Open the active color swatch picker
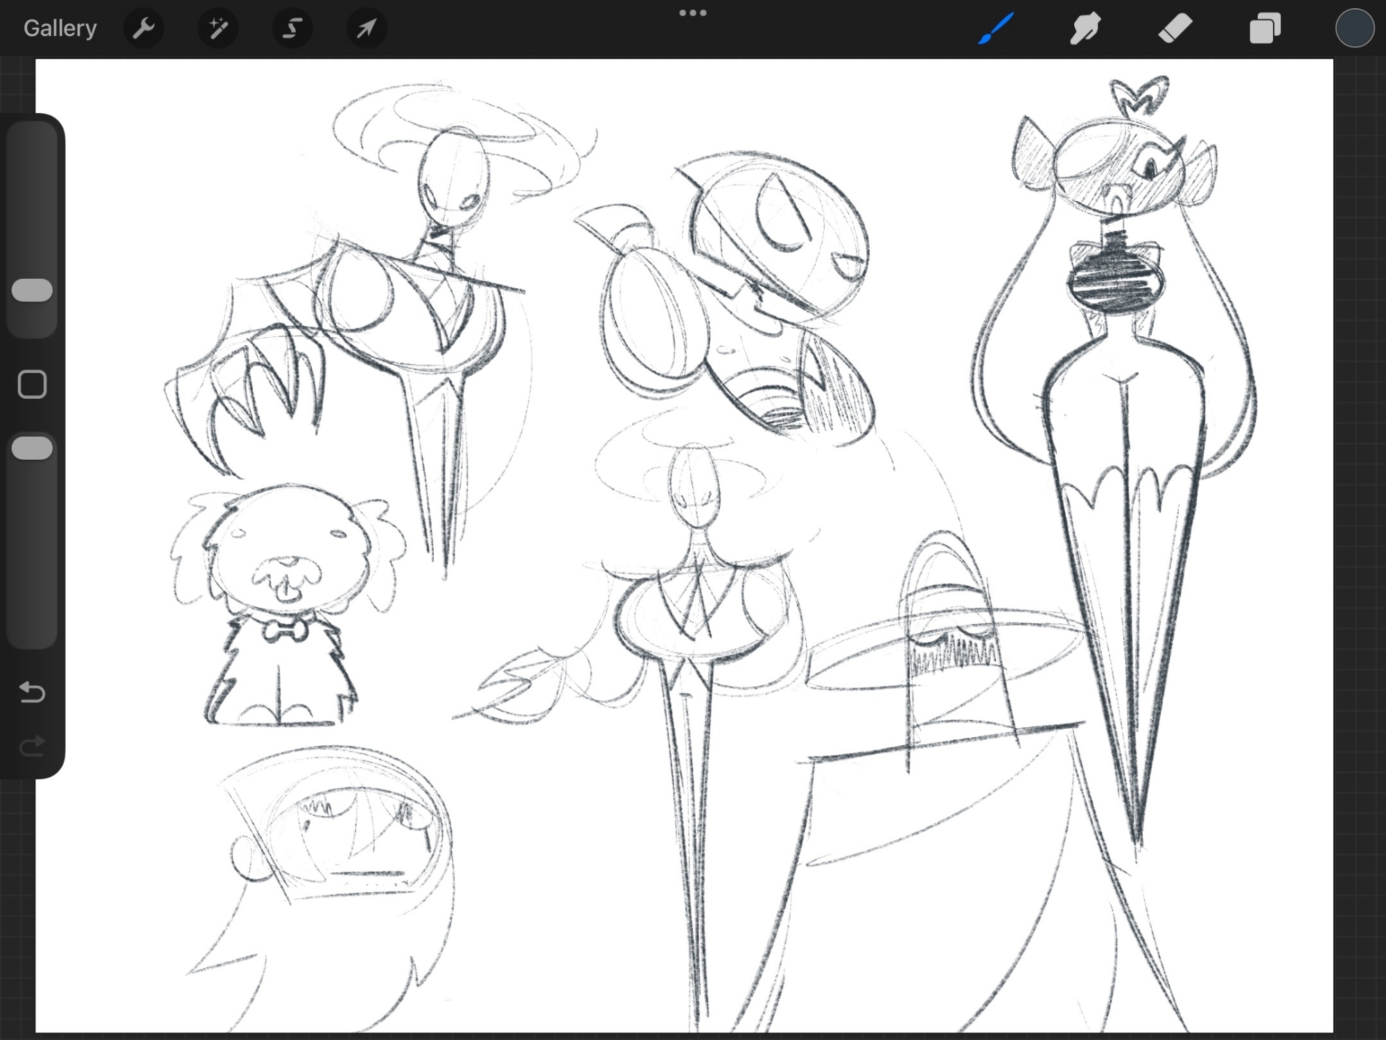The image size is (1386, 1040). point(1354,28)
